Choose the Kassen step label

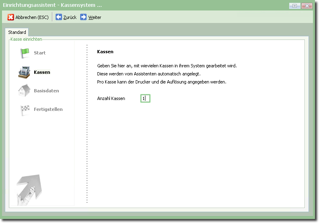[42, 72]
